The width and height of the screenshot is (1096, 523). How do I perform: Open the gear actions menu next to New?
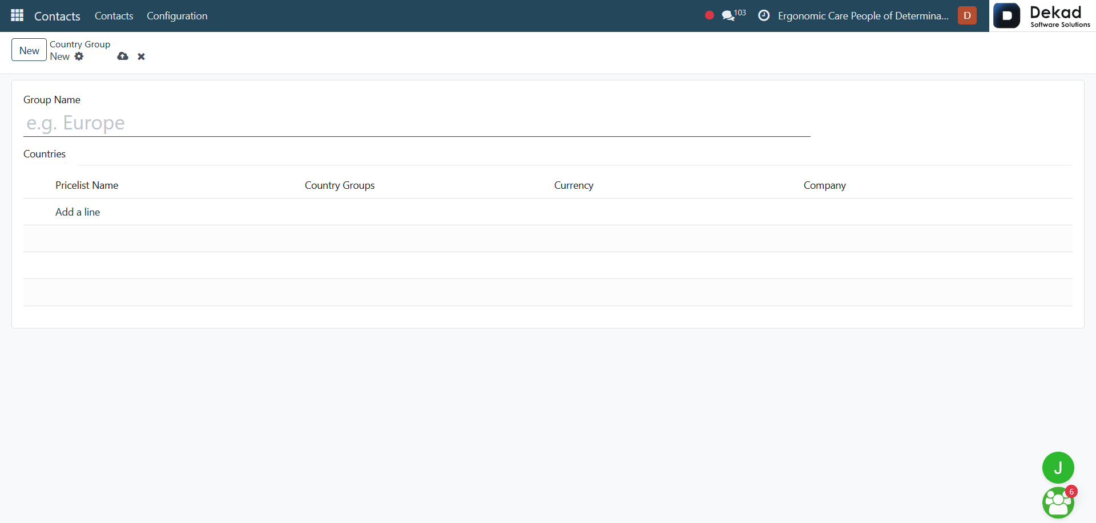point(79,56)
